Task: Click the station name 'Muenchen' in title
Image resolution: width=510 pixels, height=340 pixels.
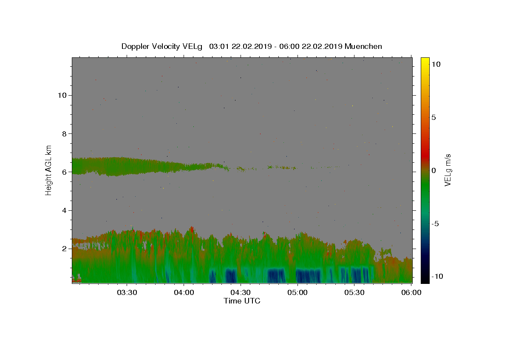Action: click(x=363, y=46)
